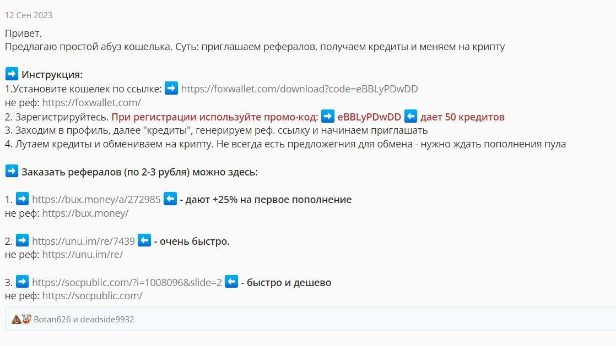
Task: Click the right arrow emoji before the unu.im referral link
Action: [23, 241]
